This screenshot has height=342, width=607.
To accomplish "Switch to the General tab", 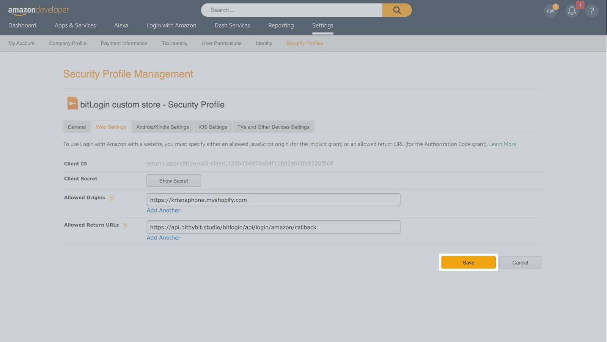I will (x=77, y=127).
